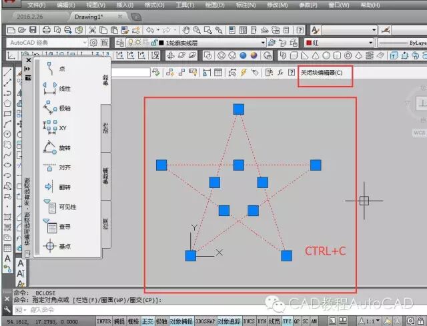This screenshot has width=427, height=326.
Task: Open the AutoCAD 经典 workspace dropdown
Action: pos(47,43)
